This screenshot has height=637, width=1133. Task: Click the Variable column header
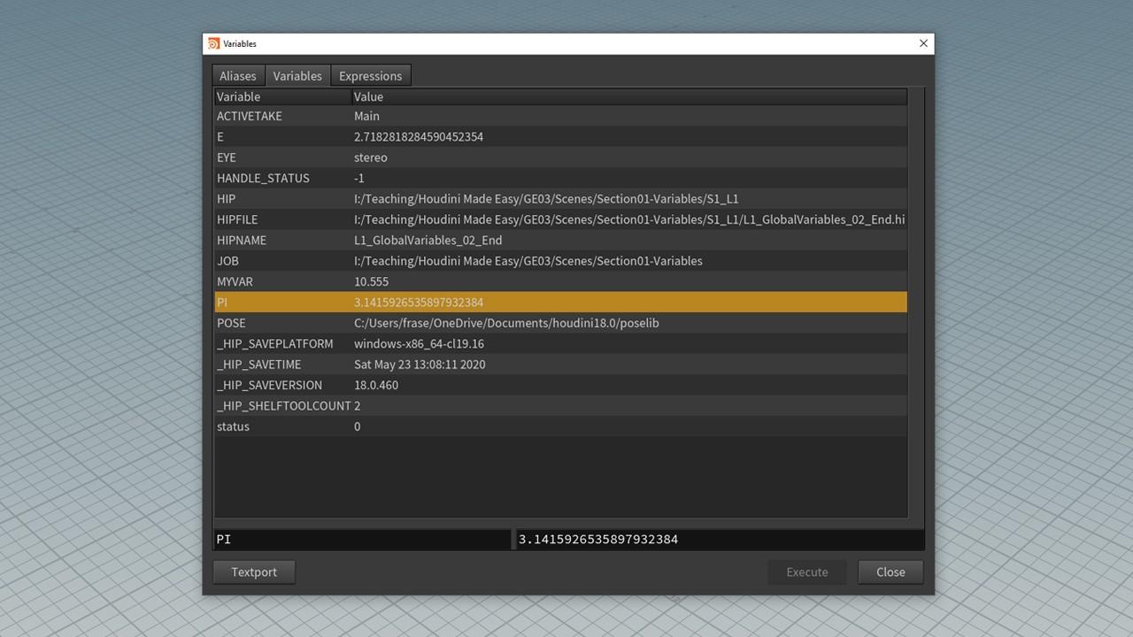click(282, 96)
